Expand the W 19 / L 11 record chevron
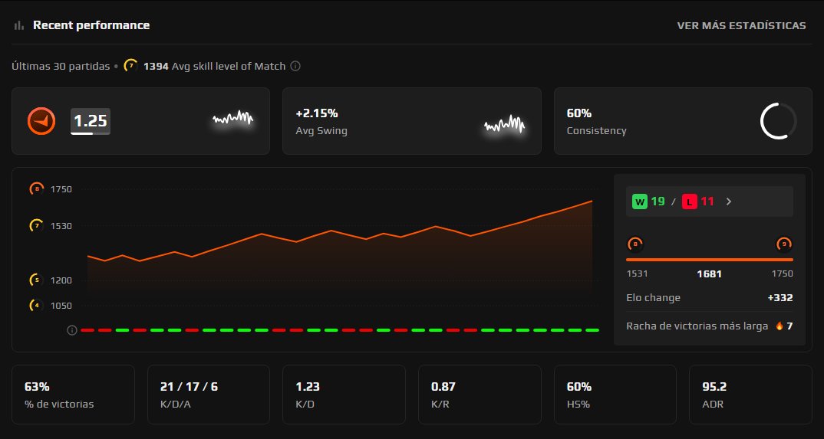Viewport: 824px width, 439px height. click(x=728, y=201)
